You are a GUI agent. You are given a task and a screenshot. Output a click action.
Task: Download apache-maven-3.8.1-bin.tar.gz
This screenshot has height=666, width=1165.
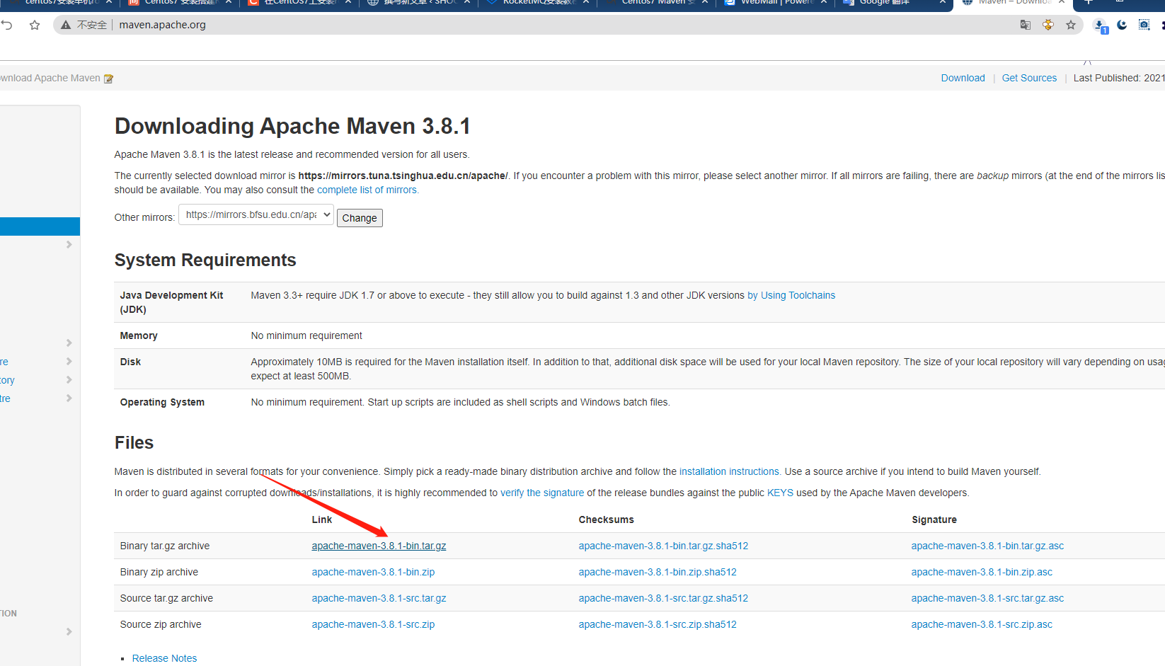pos(379,546)
